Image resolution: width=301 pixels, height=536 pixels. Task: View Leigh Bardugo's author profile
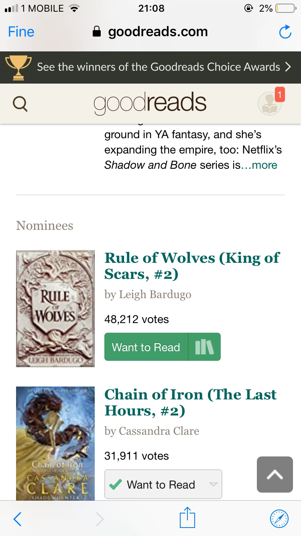coord(155,294)
